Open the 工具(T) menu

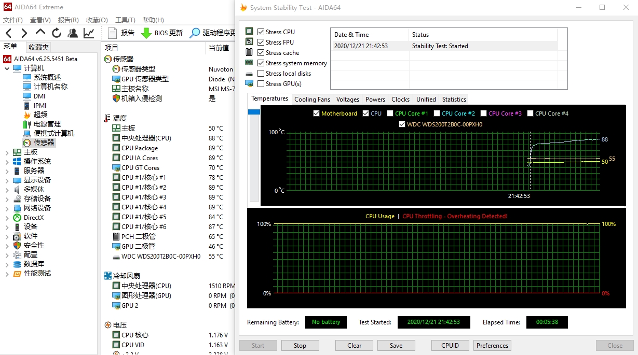coord(125,20)
